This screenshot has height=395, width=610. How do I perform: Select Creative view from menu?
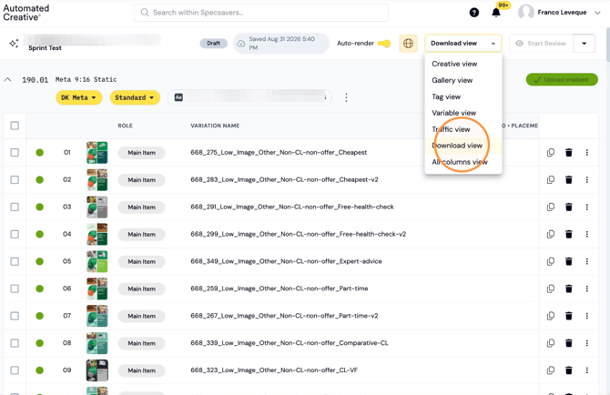(x=463, y=64)
